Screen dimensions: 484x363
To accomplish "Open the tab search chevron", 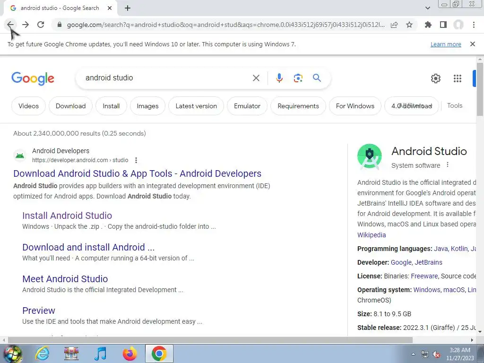I will 427,9.
